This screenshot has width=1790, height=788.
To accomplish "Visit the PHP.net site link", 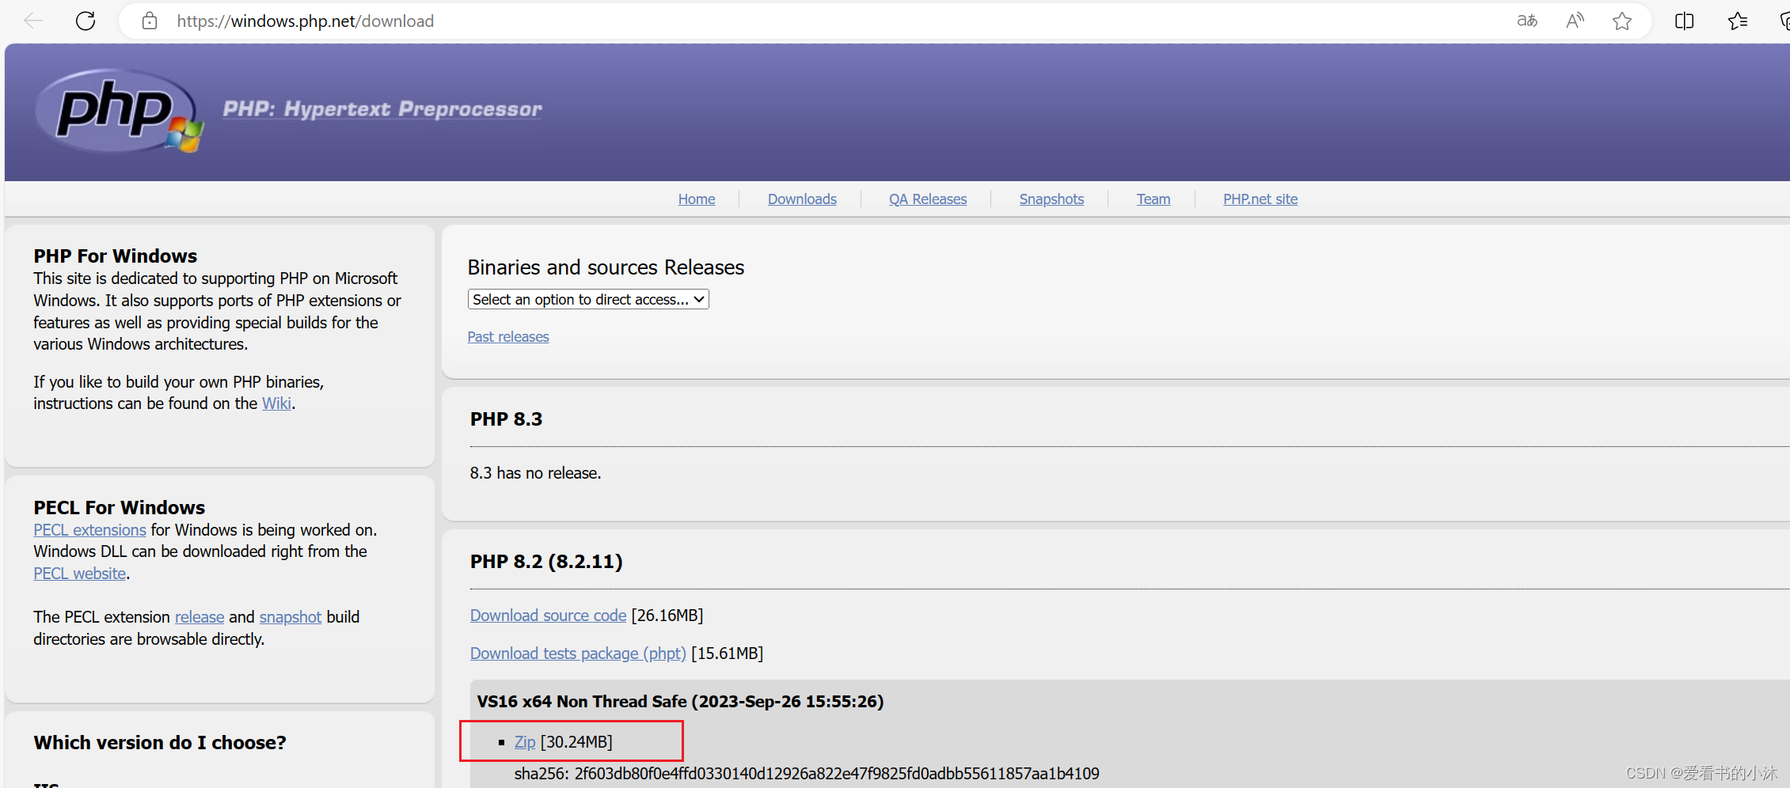I will [1260, 199].
